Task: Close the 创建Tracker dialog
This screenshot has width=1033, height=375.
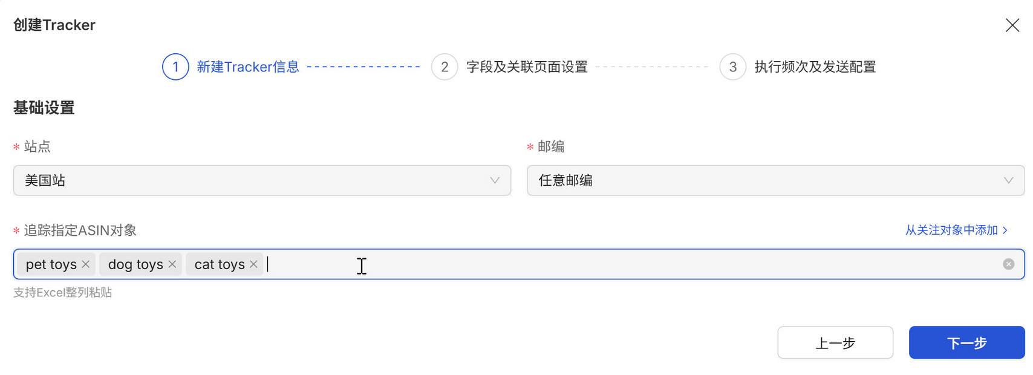Action: coord(1012,25)
